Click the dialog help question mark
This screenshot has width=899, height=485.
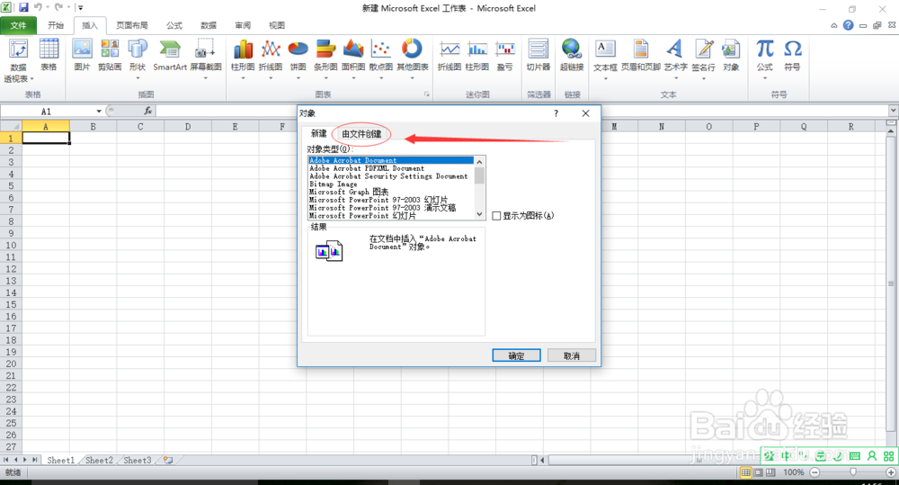[x=556, y=113]
